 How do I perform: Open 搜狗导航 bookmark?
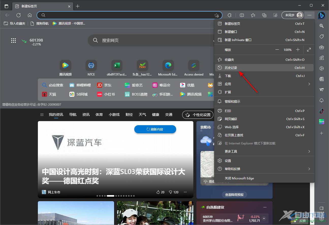coord(40,23)
